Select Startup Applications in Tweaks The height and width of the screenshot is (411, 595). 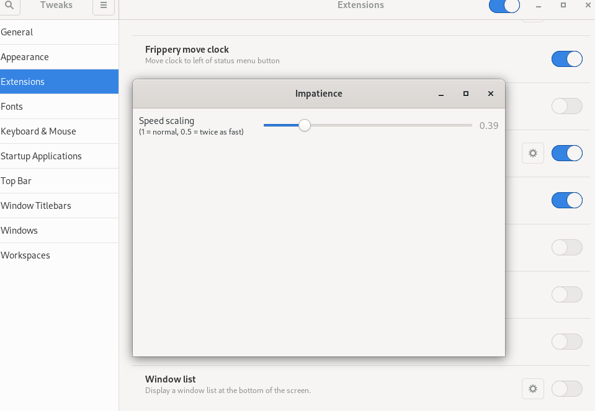41,156
